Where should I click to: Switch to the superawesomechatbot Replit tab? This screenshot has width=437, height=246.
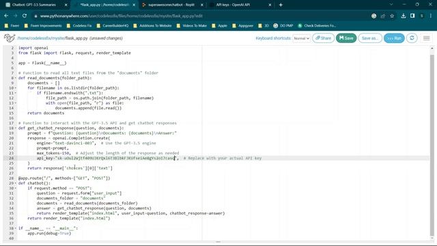pos(171,5)
